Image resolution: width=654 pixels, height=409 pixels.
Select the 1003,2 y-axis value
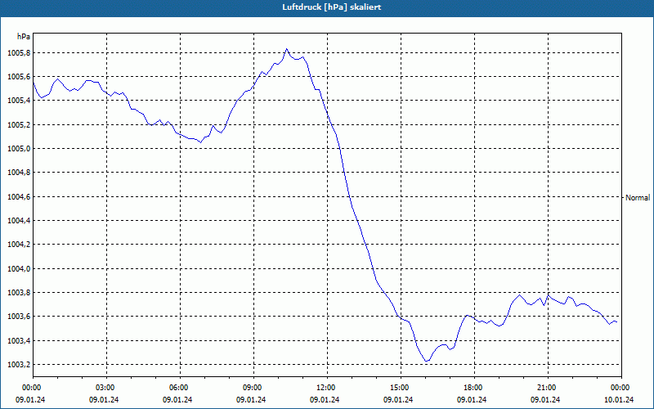pos(19,365)
